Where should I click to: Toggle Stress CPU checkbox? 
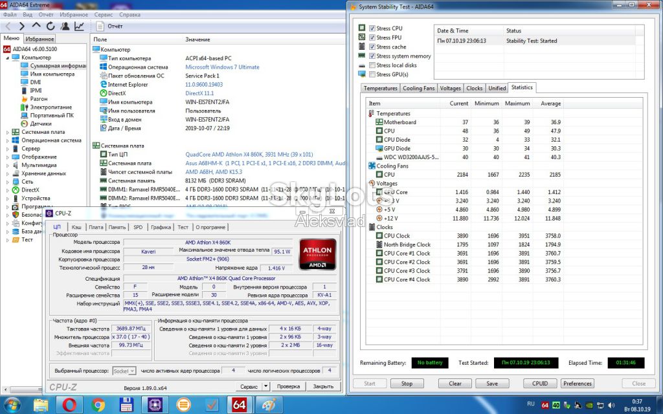tap(372, 28)
